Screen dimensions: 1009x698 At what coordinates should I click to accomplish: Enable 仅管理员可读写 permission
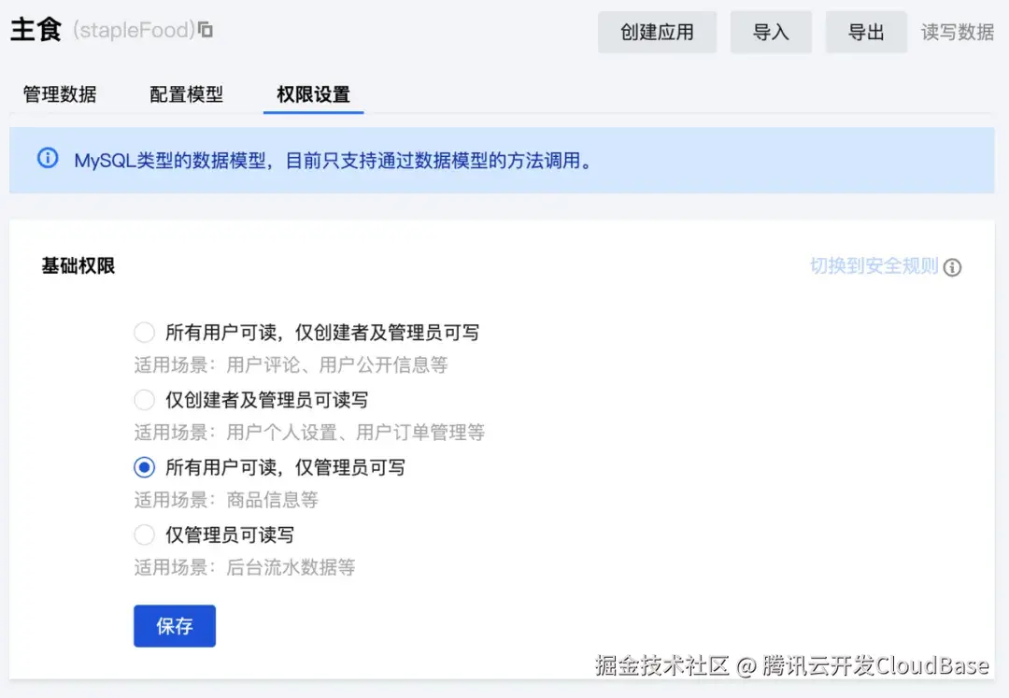point(145,534)
